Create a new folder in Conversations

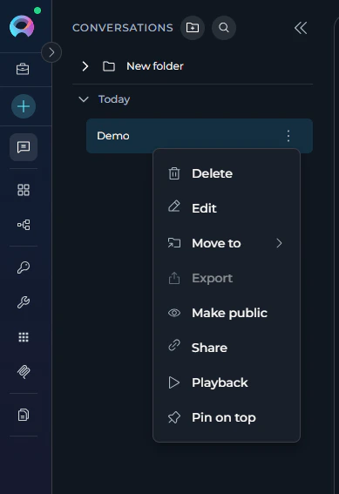[193, 28]
